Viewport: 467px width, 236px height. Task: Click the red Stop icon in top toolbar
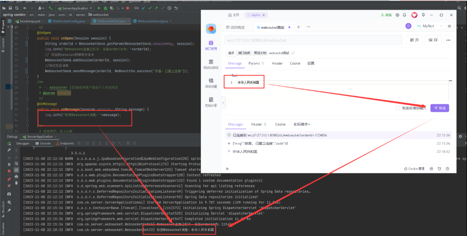coord(128,8)
